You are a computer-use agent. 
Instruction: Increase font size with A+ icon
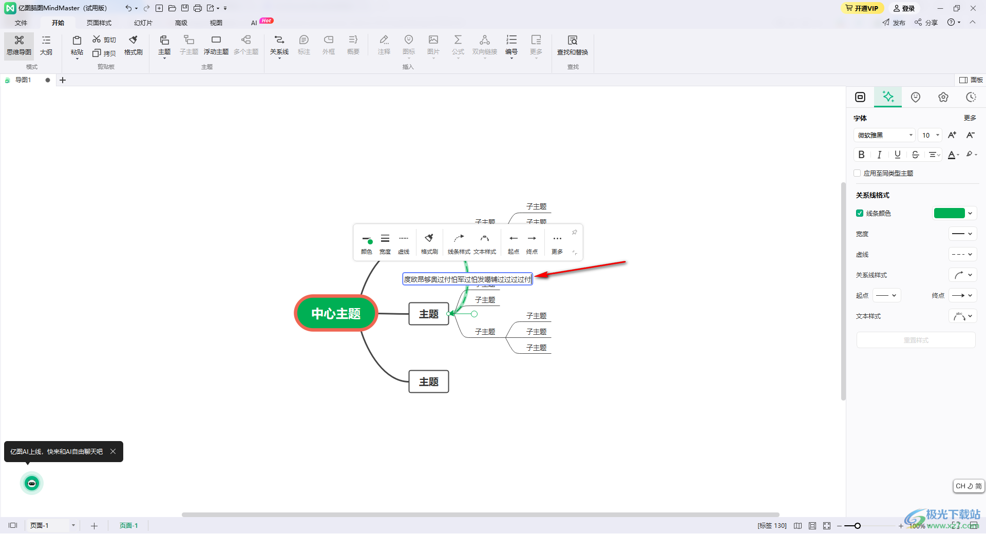click(952, 135)
